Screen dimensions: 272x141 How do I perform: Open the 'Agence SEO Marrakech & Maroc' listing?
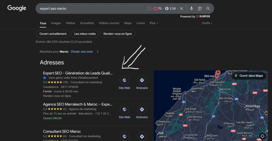pyautogui.click(x=78, y=104)
